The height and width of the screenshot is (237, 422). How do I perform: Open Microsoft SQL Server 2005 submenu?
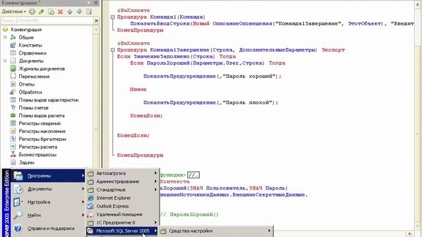pos(123,231)
